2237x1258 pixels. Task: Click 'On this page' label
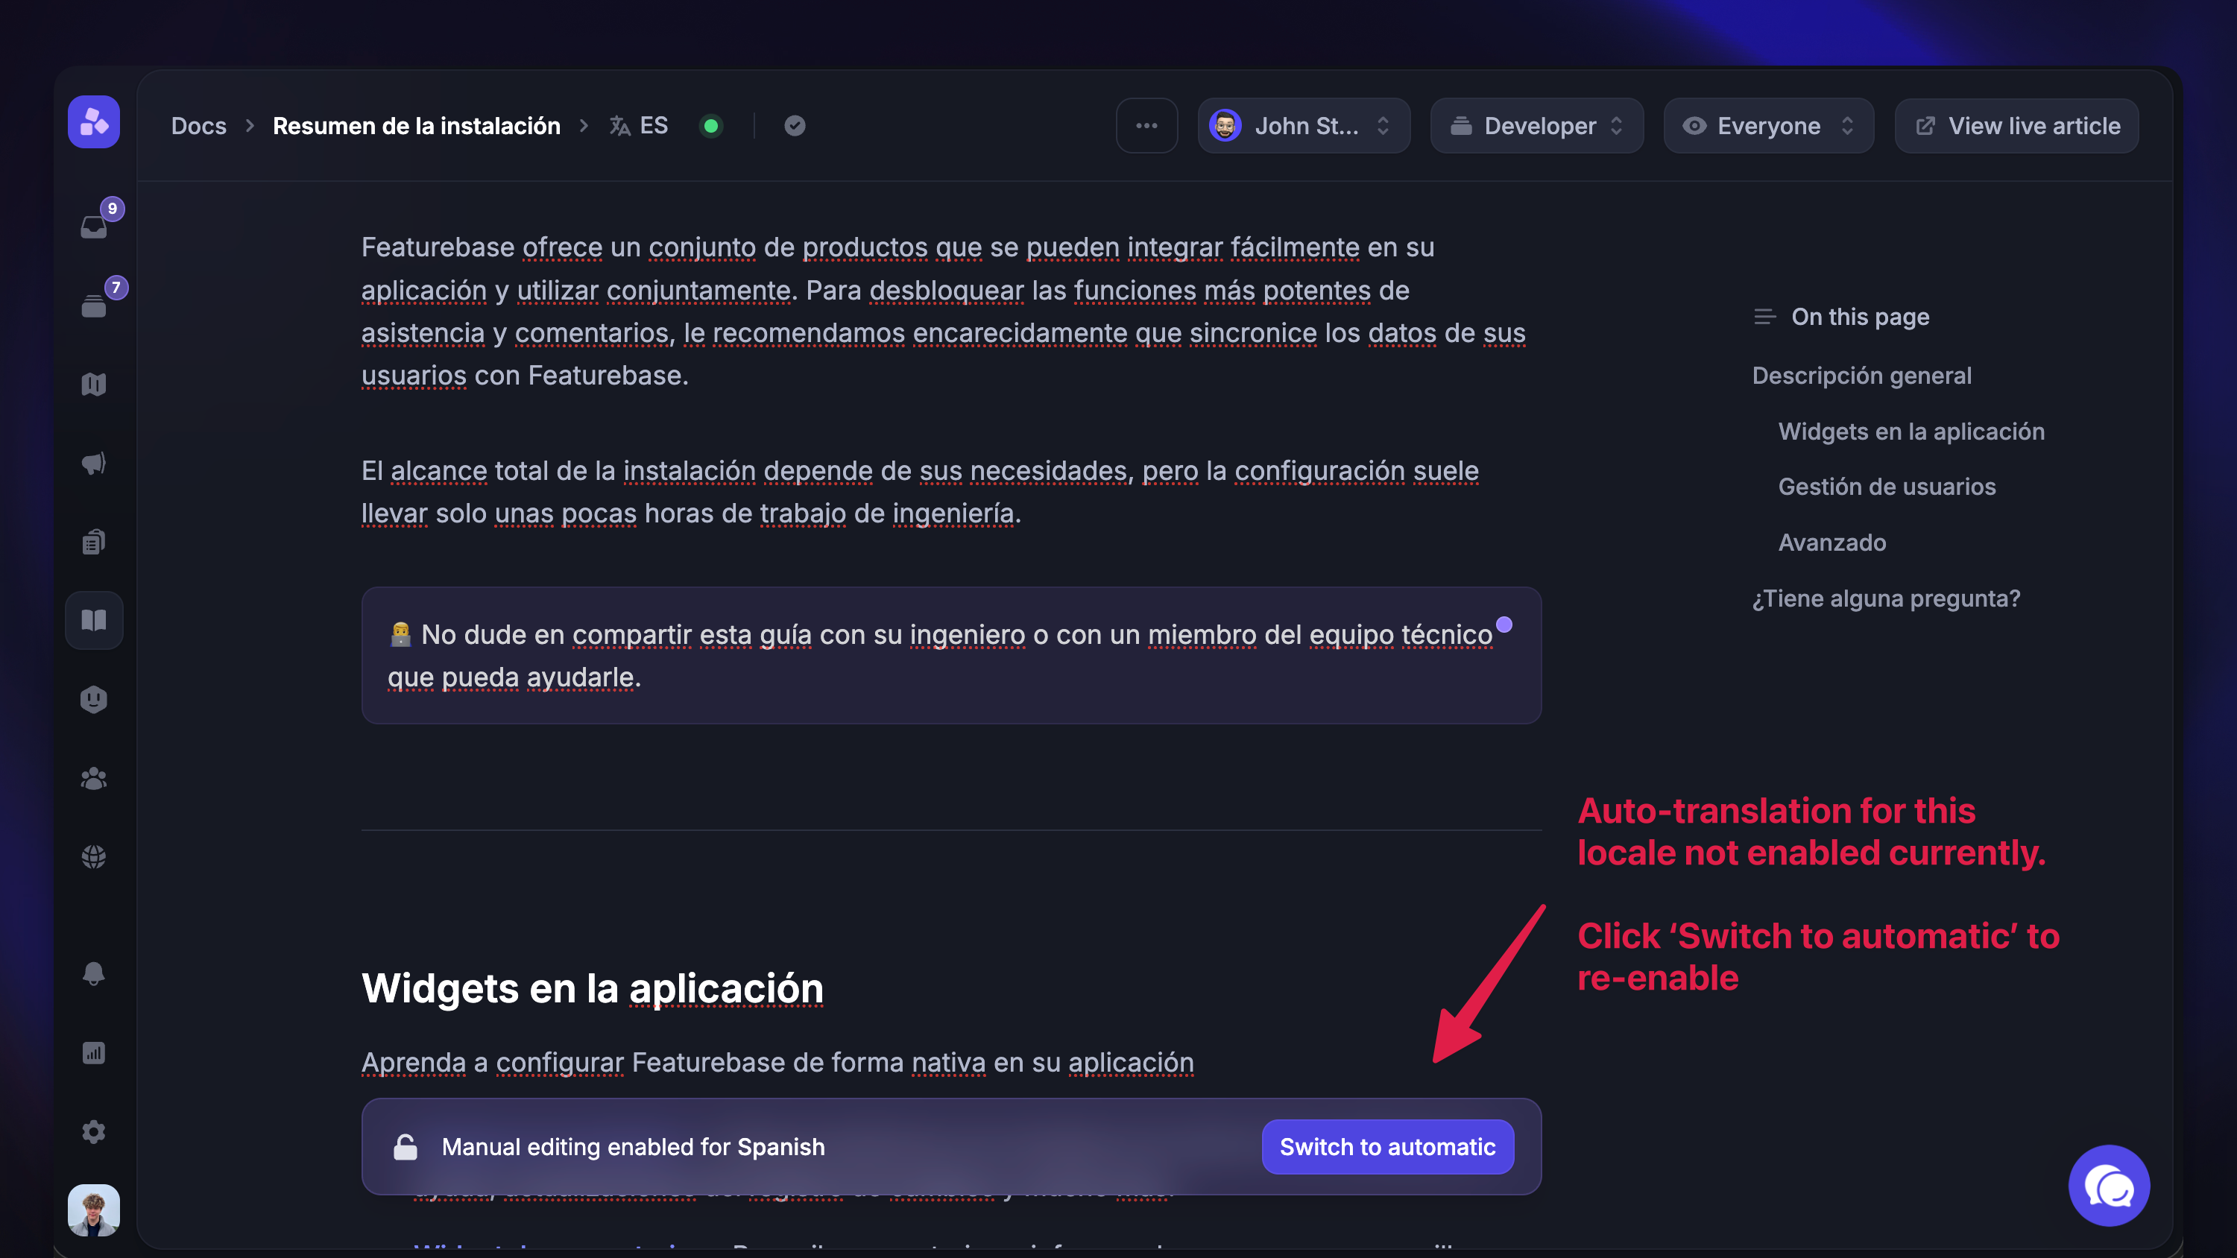1860,317
